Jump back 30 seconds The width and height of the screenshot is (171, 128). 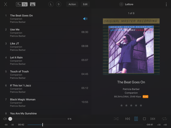pyautogui.click(x=12, y=125)
